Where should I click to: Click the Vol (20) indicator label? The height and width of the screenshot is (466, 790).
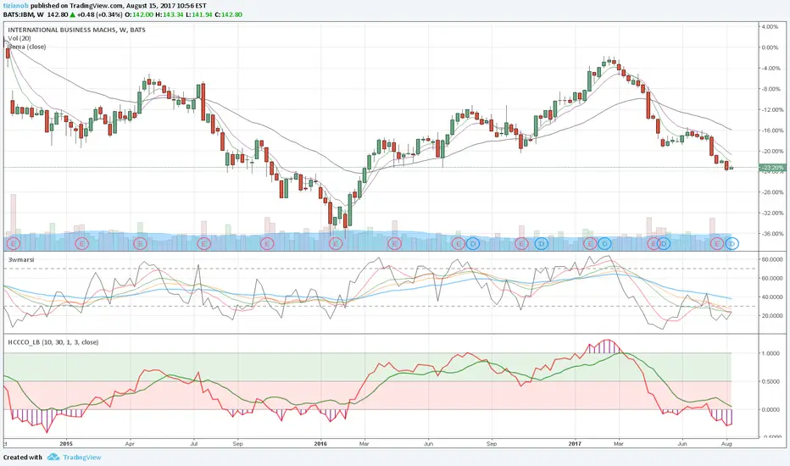pyautogui.click(x=19, y=38)
